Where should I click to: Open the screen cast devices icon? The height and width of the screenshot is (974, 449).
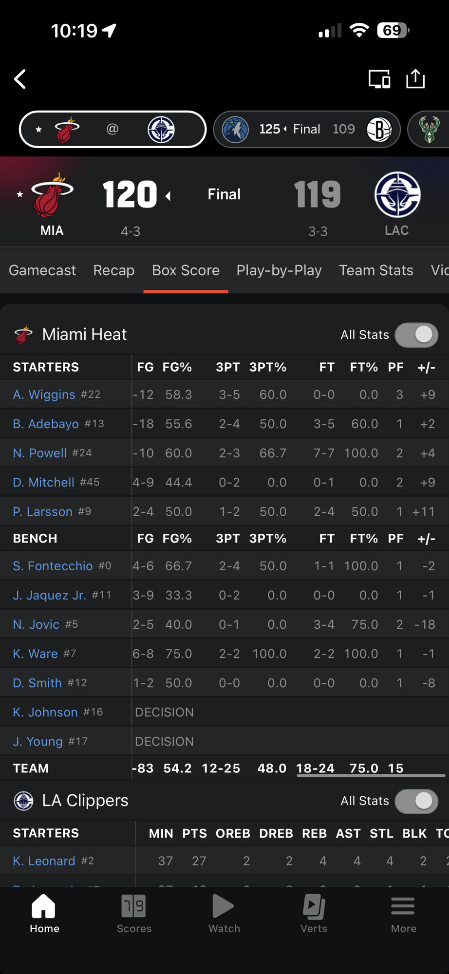(379, 79)
